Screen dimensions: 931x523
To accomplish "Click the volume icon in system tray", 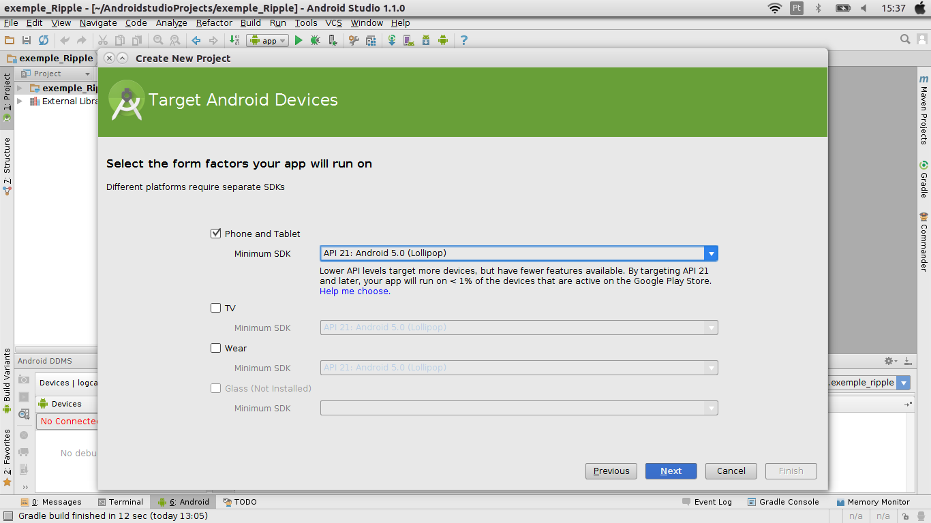I will click(x=864, y=8).
